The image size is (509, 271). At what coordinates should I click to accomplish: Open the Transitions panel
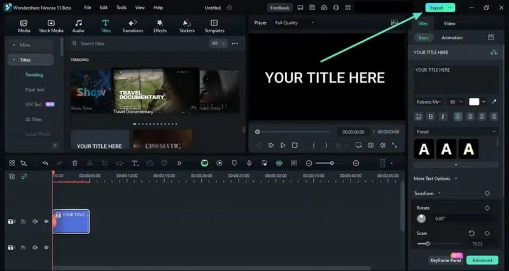[x=132, y=26]
